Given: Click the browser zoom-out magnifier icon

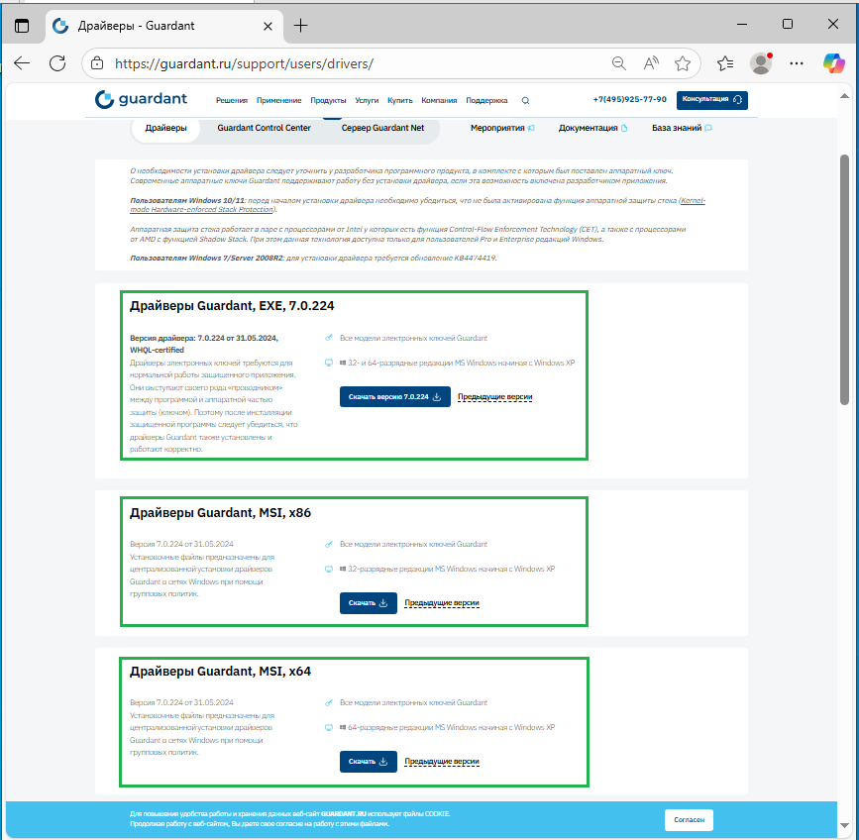Looking at the screenshot, I should coord(619,63).
